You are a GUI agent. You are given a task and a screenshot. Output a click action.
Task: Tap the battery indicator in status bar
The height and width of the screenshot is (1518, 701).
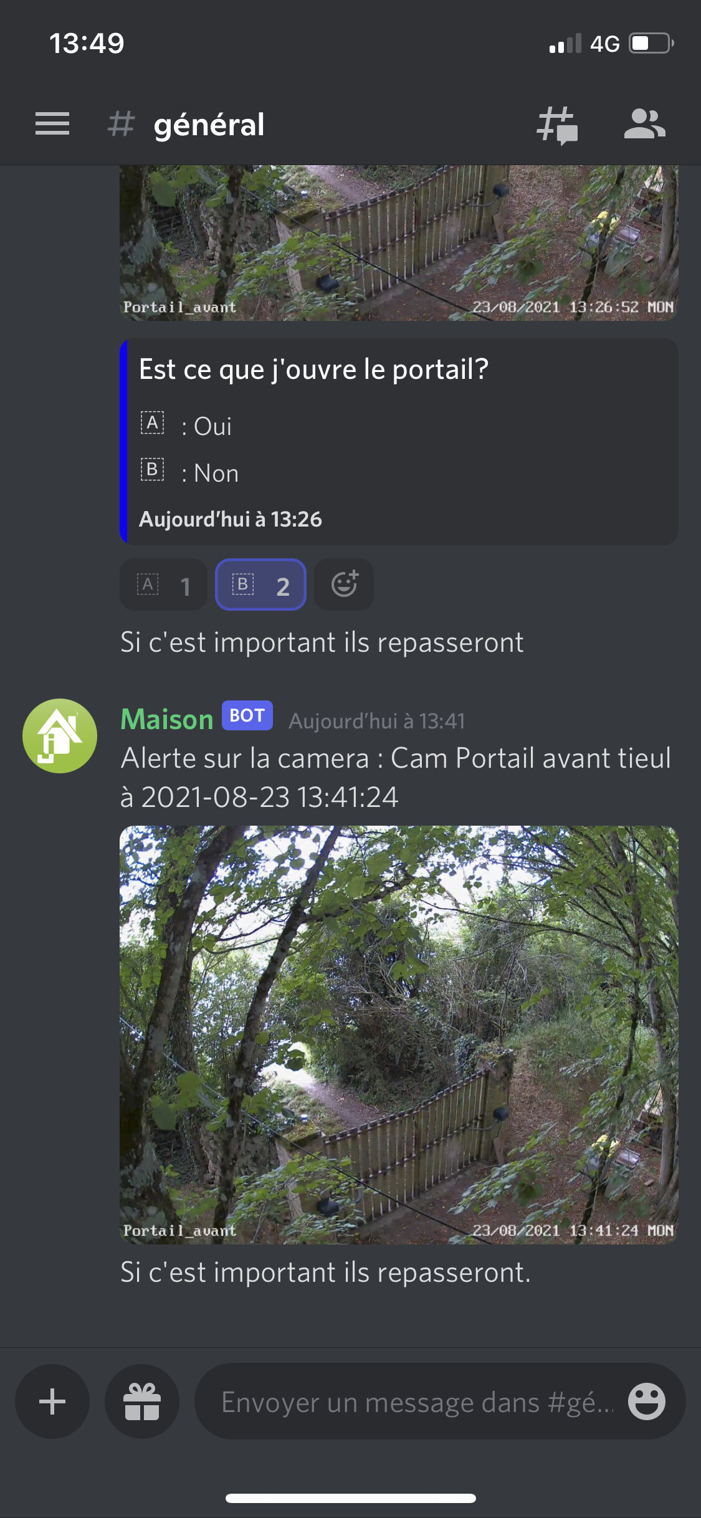651,44
